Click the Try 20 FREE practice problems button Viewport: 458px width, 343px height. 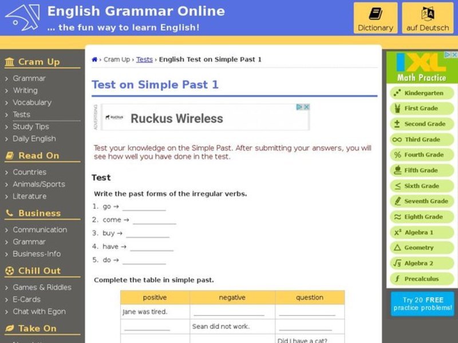[422, 304]
